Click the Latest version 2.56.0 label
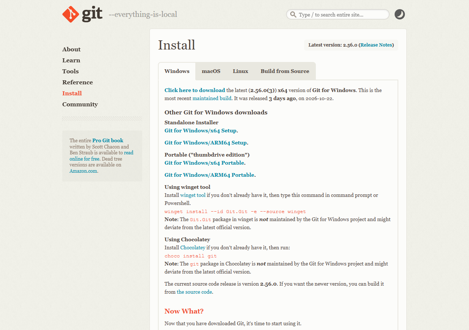The width and height of the screenshot is (469, 330). click(351, 45)
